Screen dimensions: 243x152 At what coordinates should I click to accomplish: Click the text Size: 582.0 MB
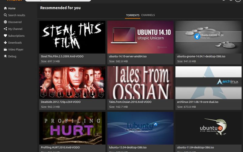(118, 61)
